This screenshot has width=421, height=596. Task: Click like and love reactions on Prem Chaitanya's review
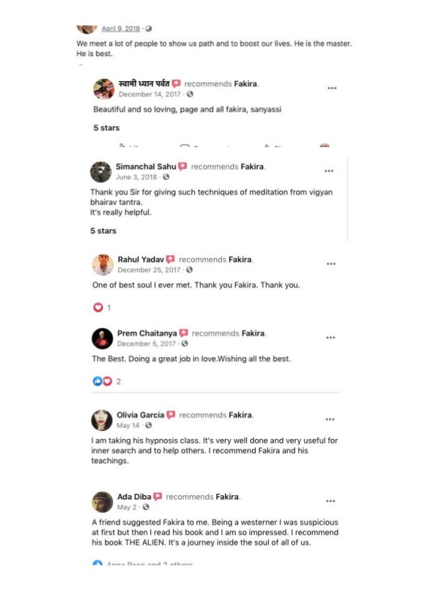click(102, 381)
